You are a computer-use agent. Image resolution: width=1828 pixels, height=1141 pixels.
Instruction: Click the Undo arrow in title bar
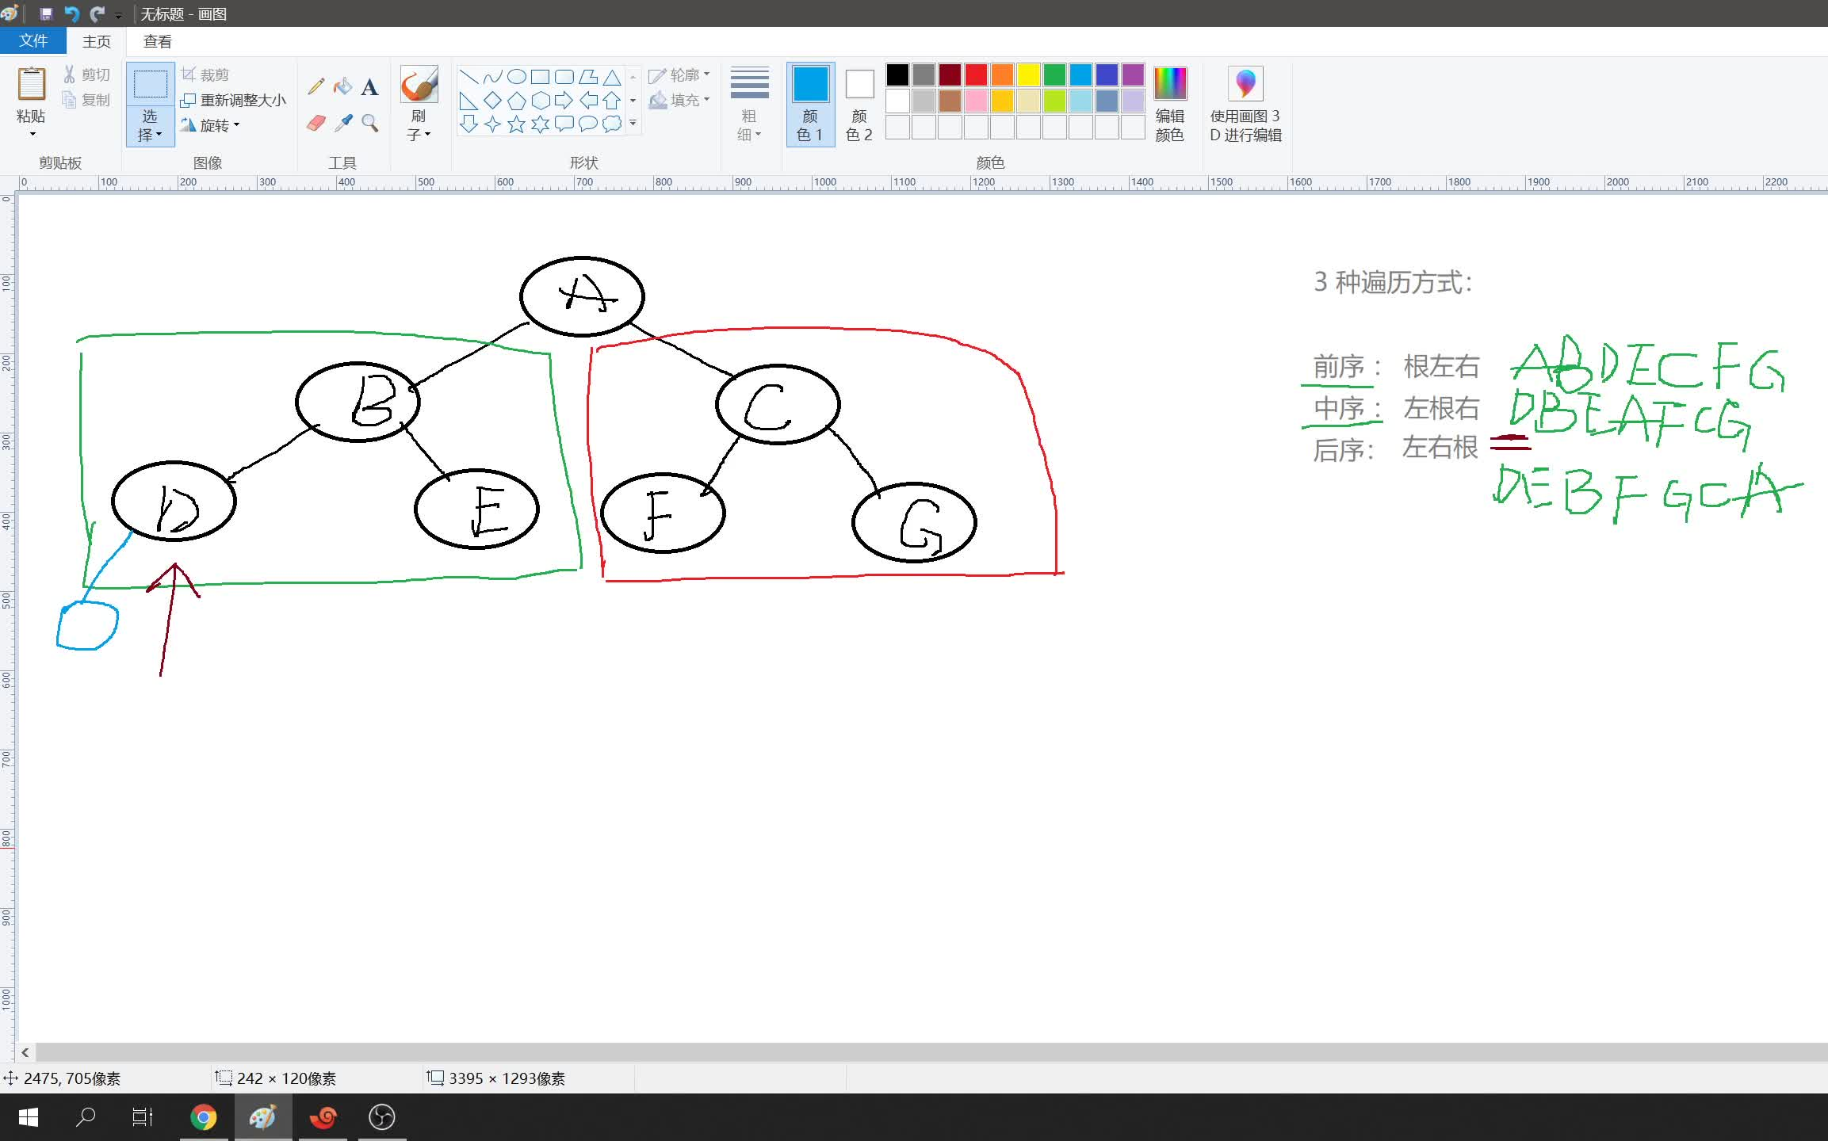point(71,13)
